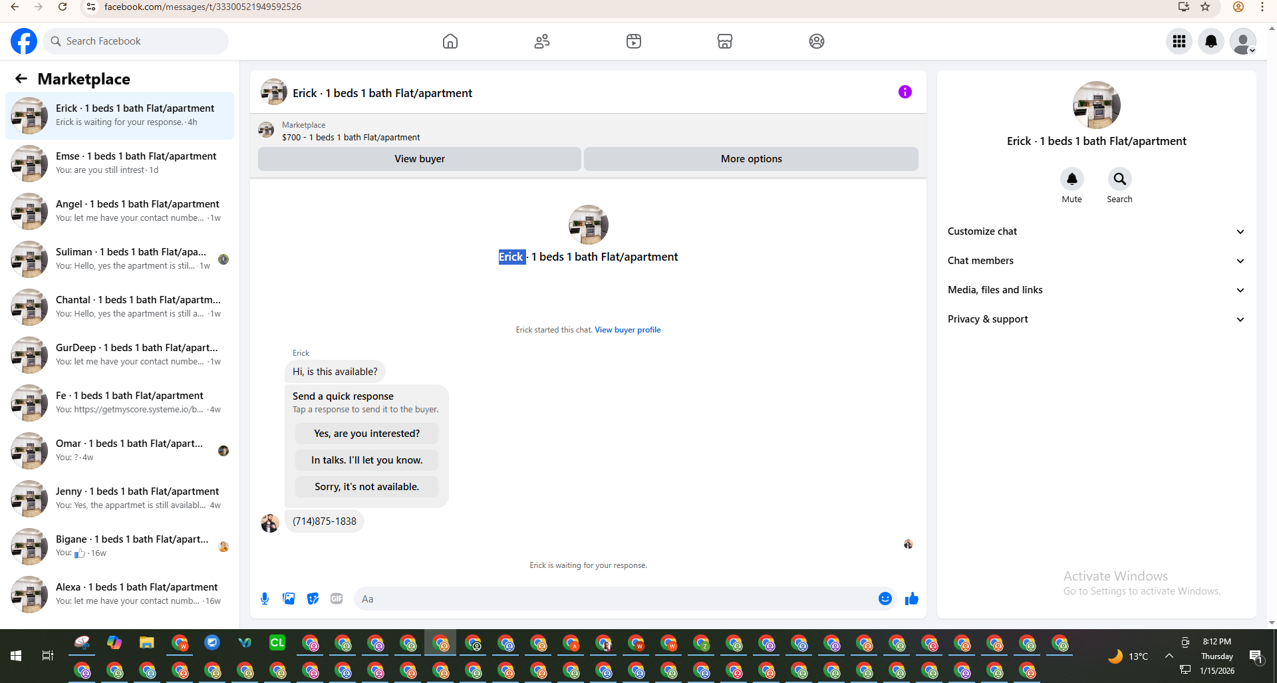Open the Windows notification center icon
Image resolution: width=1277 pixels, height=683 pixels.
(x=1256, y=656)
